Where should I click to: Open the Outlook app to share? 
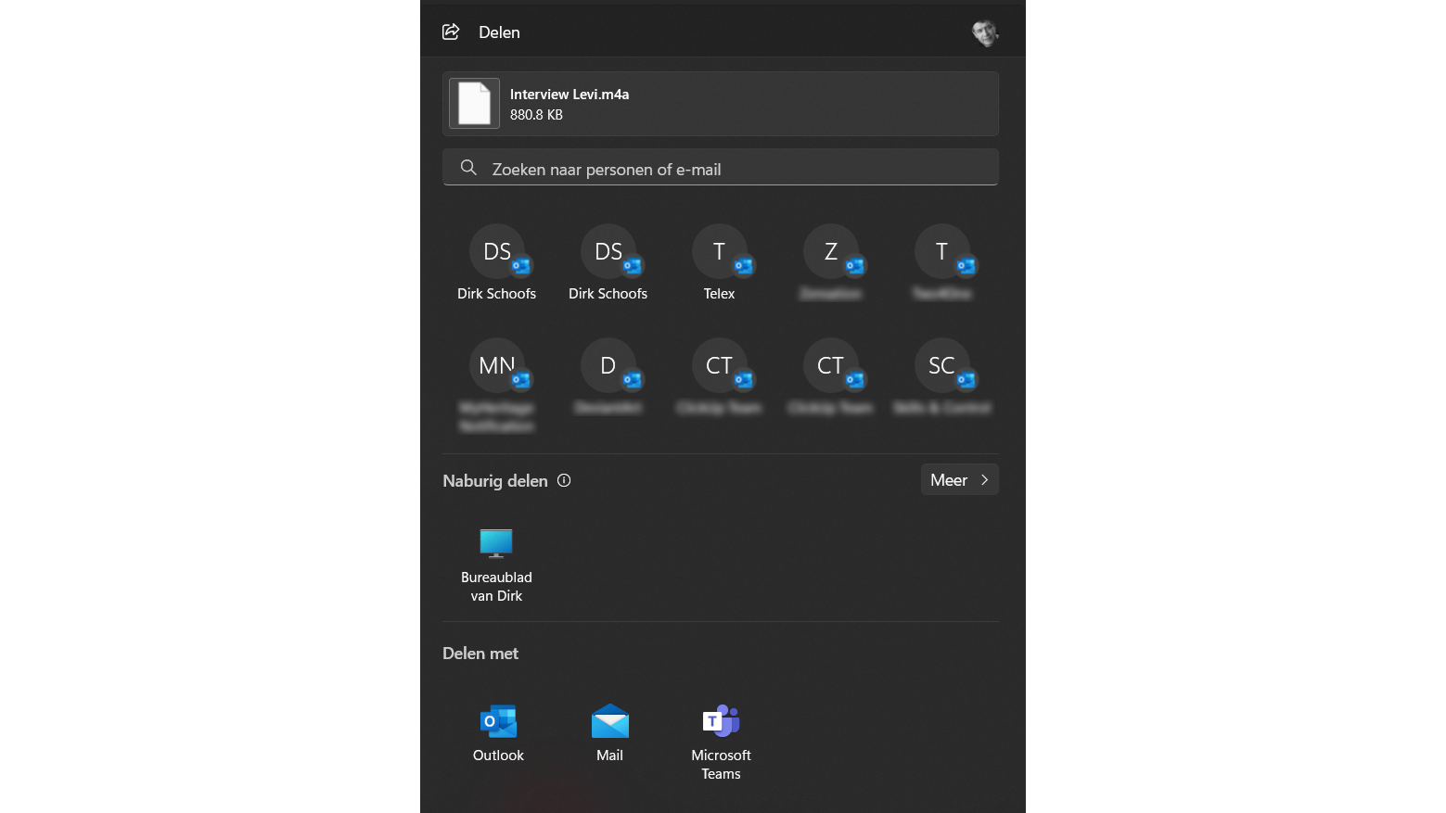pyautogui.click(x=498, y=732)
